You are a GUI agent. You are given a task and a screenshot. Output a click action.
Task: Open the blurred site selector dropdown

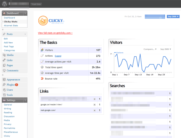[x=155, y=17]
